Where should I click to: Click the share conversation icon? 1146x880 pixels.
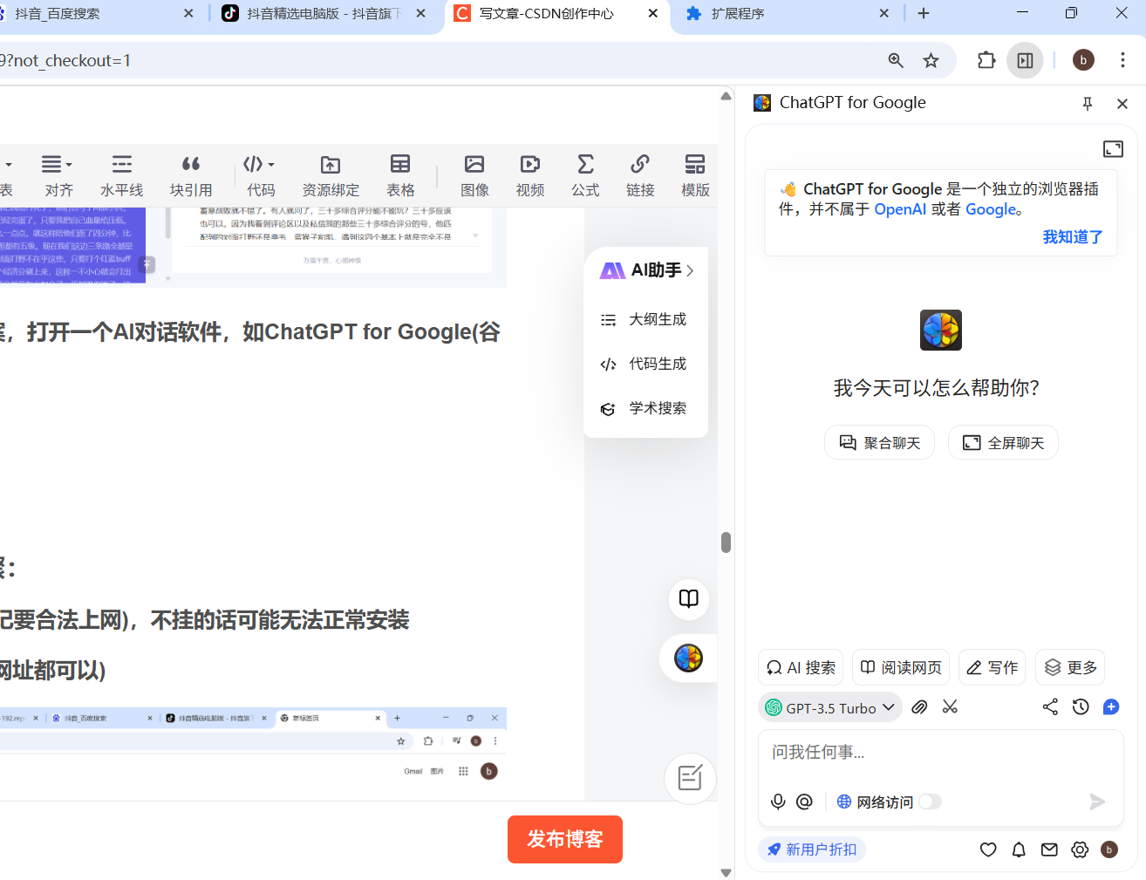(x=1050, y=707)
